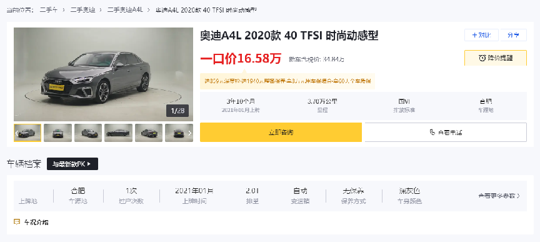Click the alarm clock price-drop reminder icon
Image resolution: width=540 pixels, height=242 pixels.
pos(482,58)
